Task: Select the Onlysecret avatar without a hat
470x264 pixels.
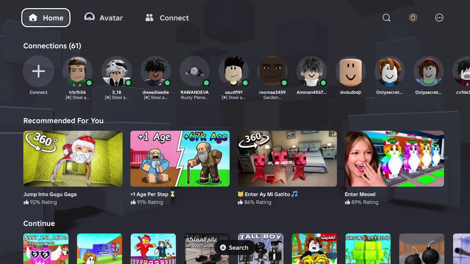Action: point(389,71)
